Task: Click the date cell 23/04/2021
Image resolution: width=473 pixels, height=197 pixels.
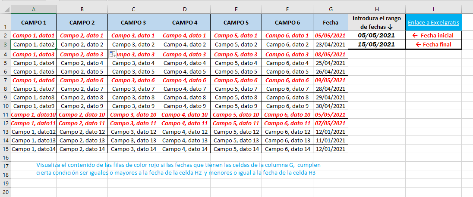Action: click(x=331, y=44)
